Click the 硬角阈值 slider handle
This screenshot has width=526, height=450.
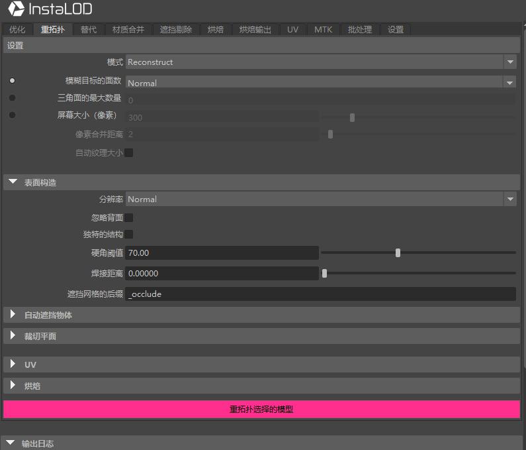point(398,253)
